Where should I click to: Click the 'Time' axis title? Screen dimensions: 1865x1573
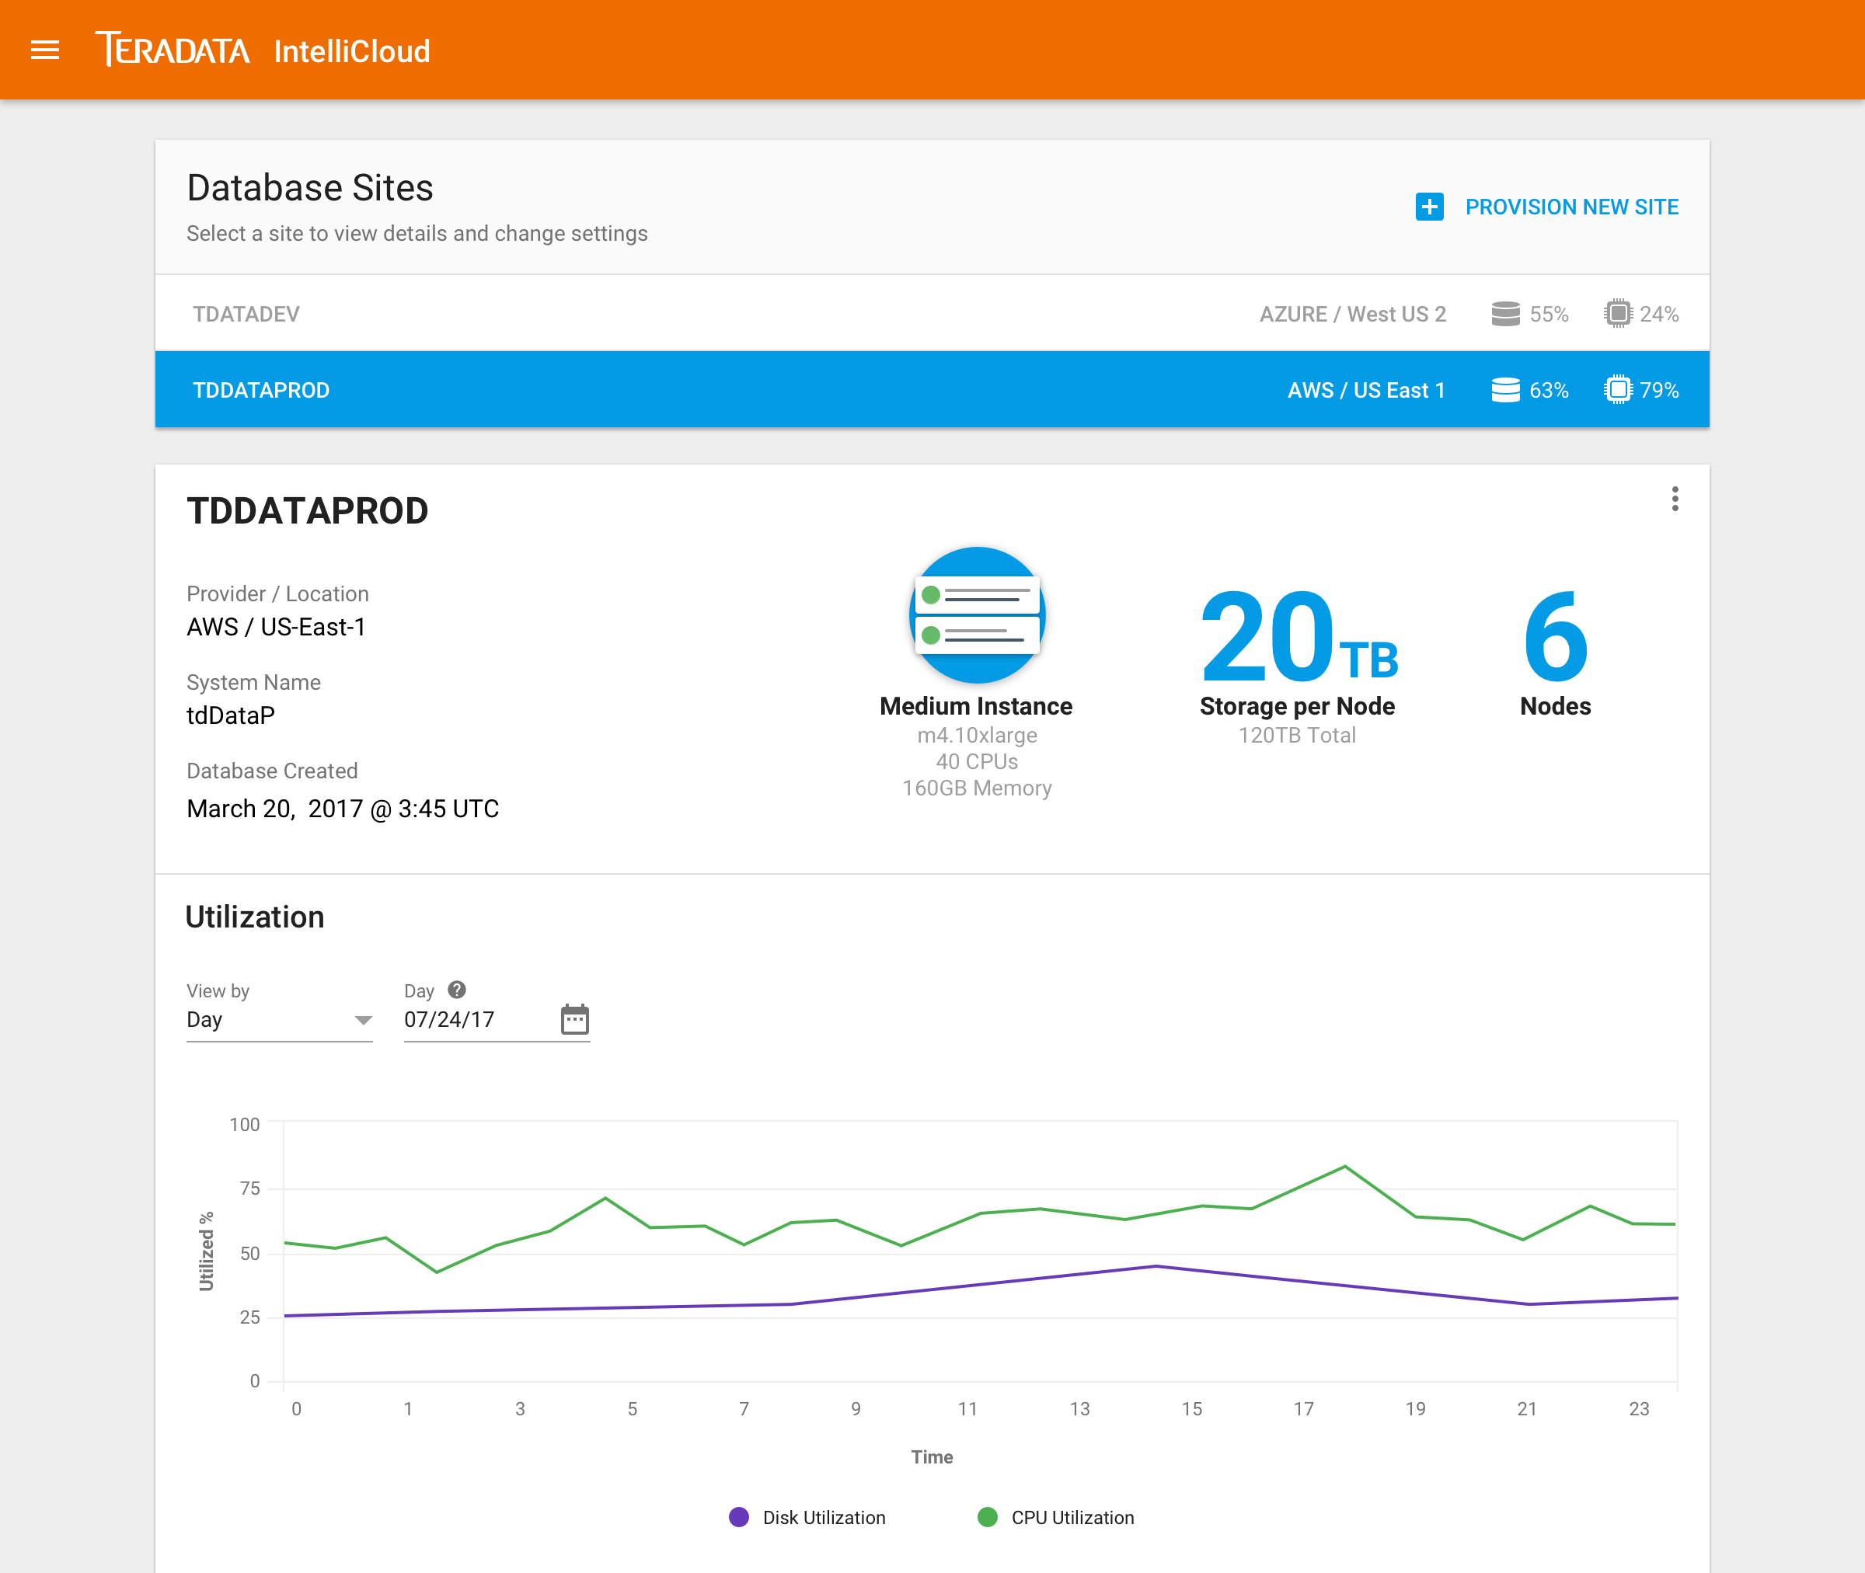(x=932, y=1457)
